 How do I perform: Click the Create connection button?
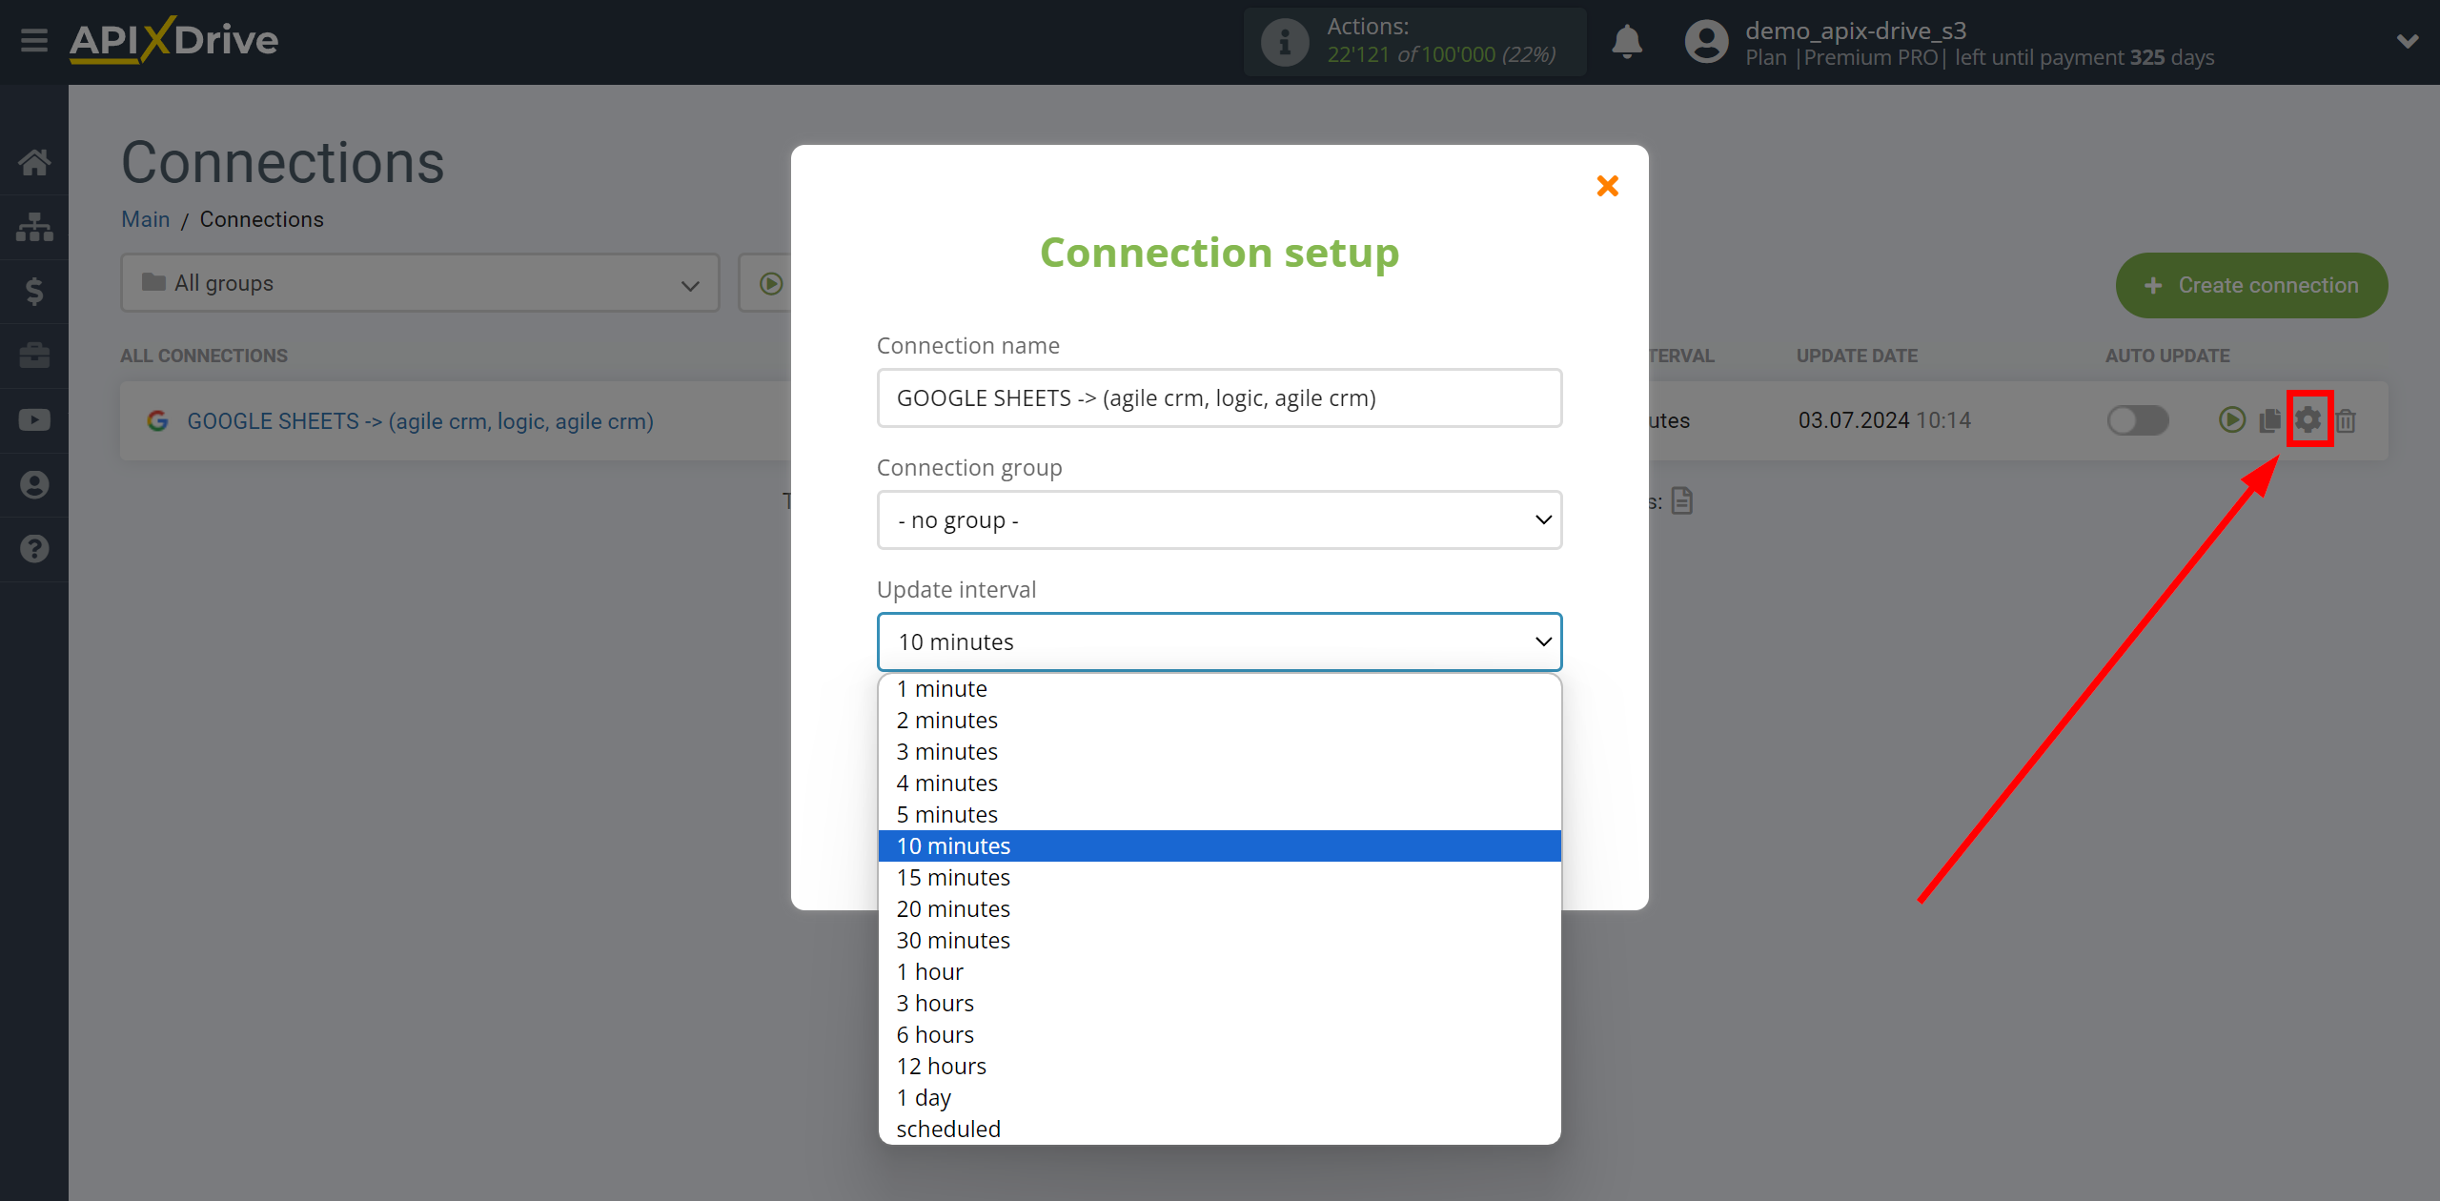2253,283
